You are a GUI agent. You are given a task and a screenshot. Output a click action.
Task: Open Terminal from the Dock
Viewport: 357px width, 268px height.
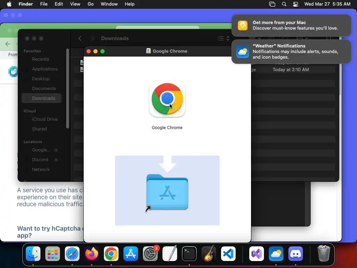[x=189, y=254]
